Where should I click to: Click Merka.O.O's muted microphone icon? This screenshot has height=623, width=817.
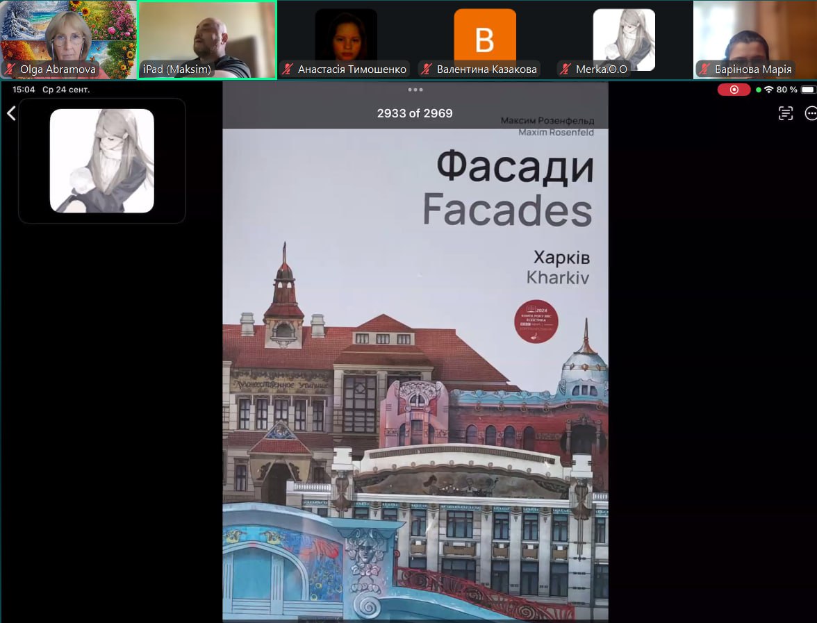(x=566, y=69)
